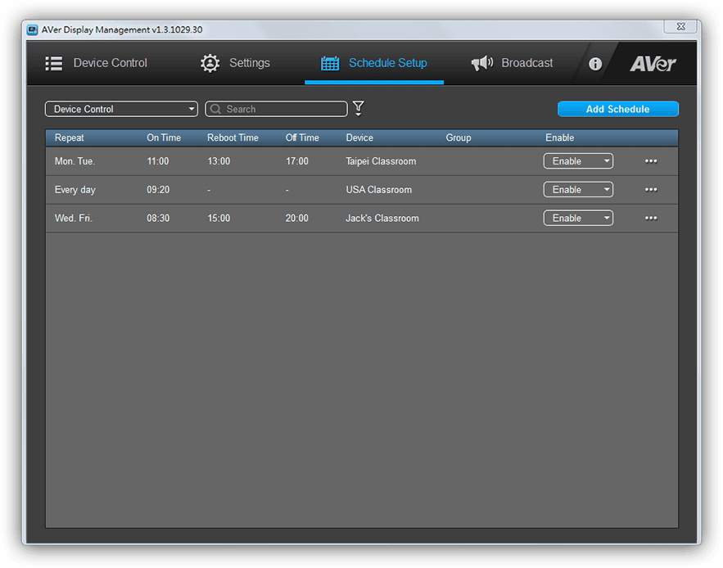Click the 20:00 off time value
This screenshot has height=568, width=723.
[297, 219]
